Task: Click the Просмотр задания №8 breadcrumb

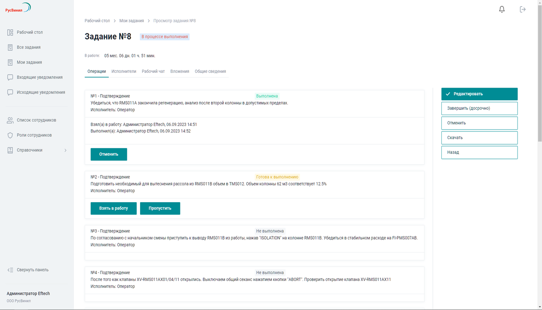Action: pyautogui.click(x=174, y=21)
